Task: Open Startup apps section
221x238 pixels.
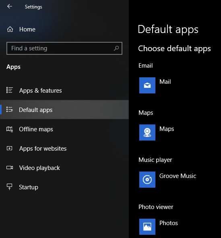Action: click(x=29, y=187)
